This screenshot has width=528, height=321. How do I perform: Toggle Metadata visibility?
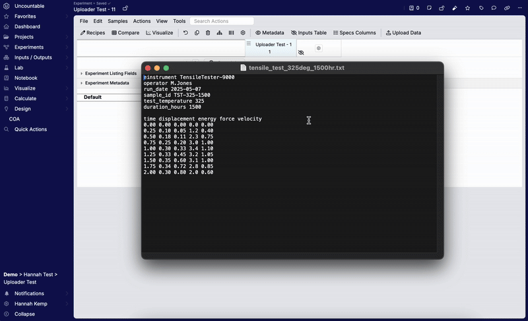point(269,32)
